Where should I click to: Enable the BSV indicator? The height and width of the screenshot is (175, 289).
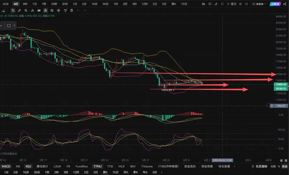133,166
